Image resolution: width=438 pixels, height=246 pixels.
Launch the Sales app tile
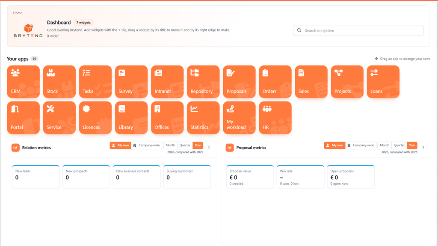[x=311, y=82]
